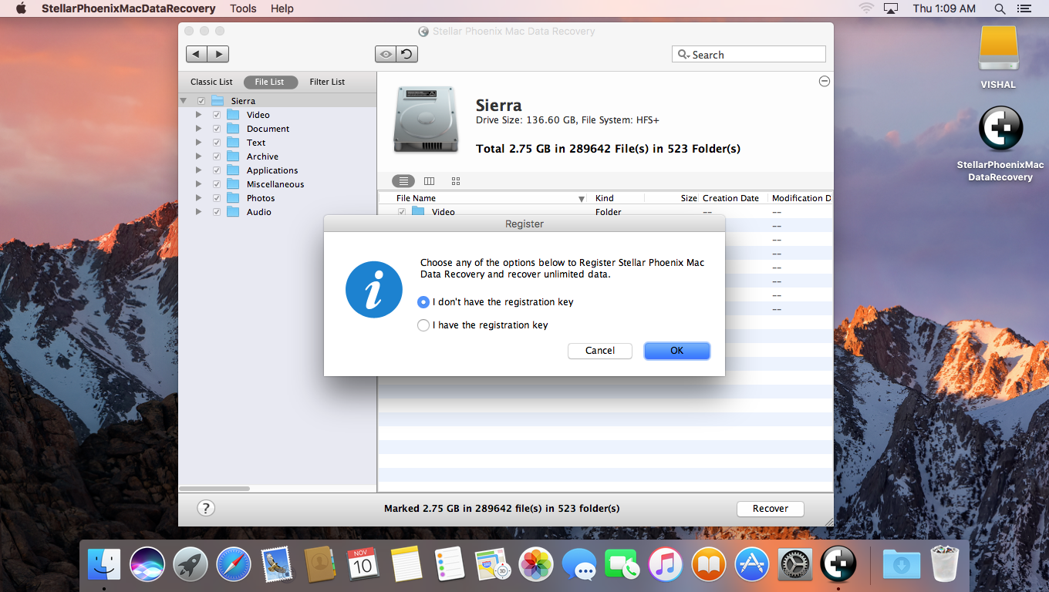This screenshot has height=592, width=1049.
Task: Toggle the Text folder checkbox
Action: [217, 143]
